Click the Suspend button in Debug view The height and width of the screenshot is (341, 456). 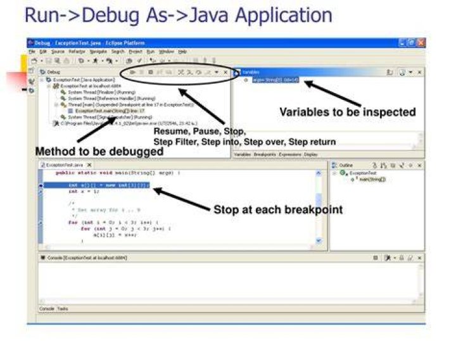pos(142,72)
